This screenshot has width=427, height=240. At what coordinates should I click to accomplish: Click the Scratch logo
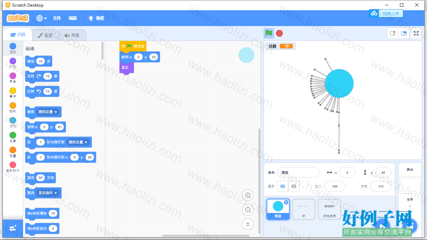tap(18, 18)
